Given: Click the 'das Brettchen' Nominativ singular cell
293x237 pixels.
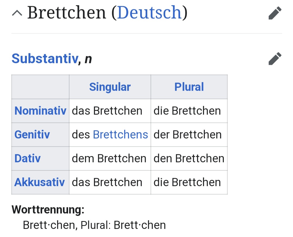Looking at the screenshot, I should [x=107, y=111].
